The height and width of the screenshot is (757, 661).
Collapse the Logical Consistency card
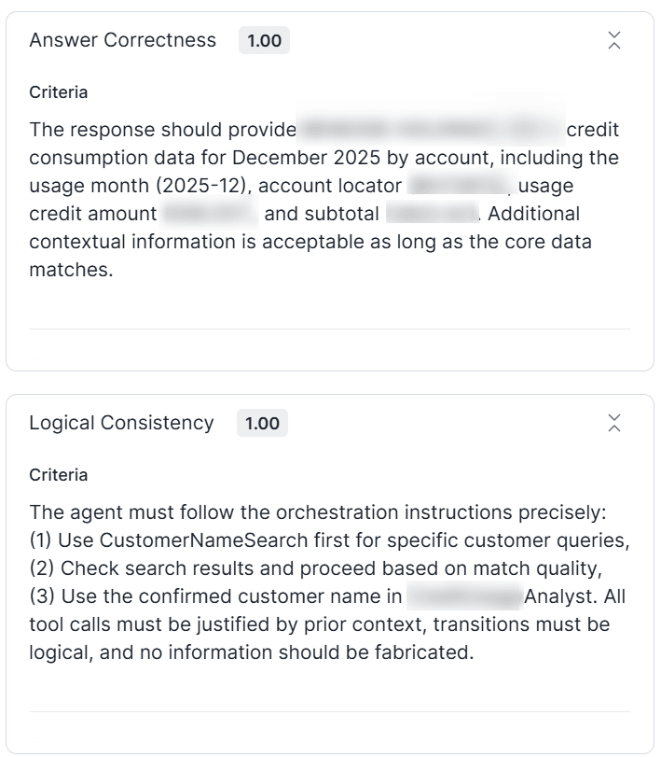click(x=613, y=423)
